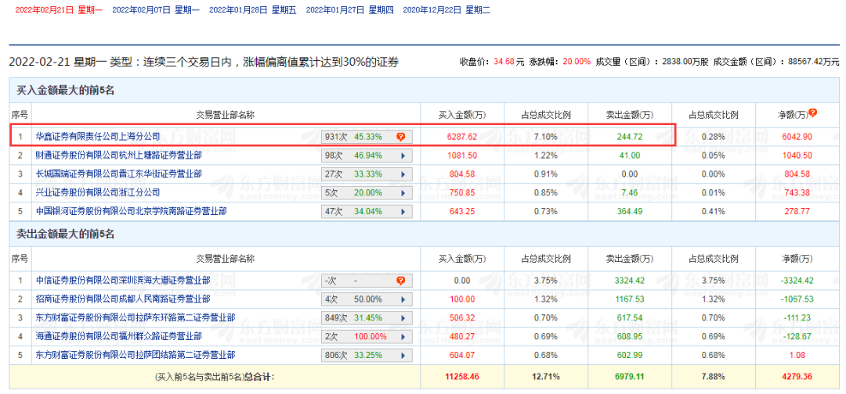Open 中国银河证券股份有限公司北京学院南路证券营业部 link

(131, 211)
